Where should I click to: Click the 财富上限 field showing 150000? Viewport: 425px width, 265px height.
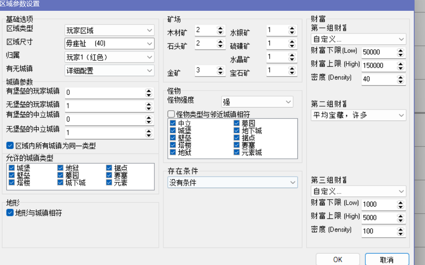(x=377, y=66)
